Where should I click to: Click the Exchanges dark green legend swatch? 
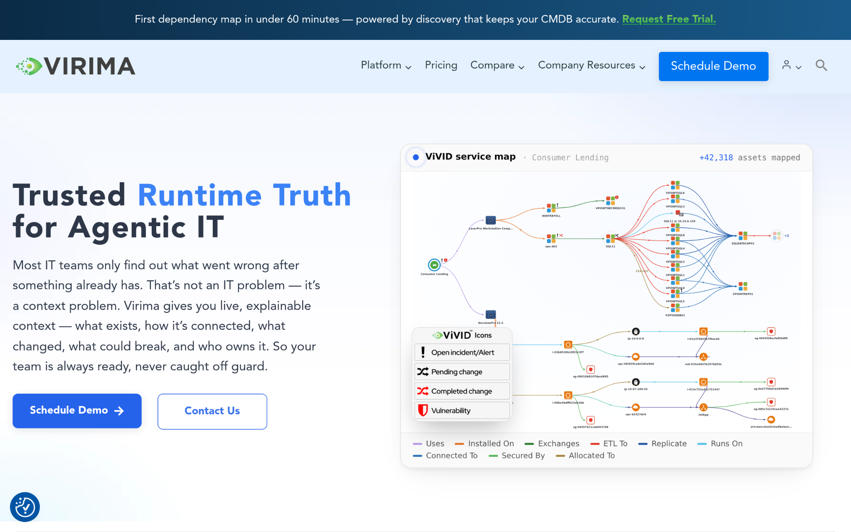coord(529,444)
